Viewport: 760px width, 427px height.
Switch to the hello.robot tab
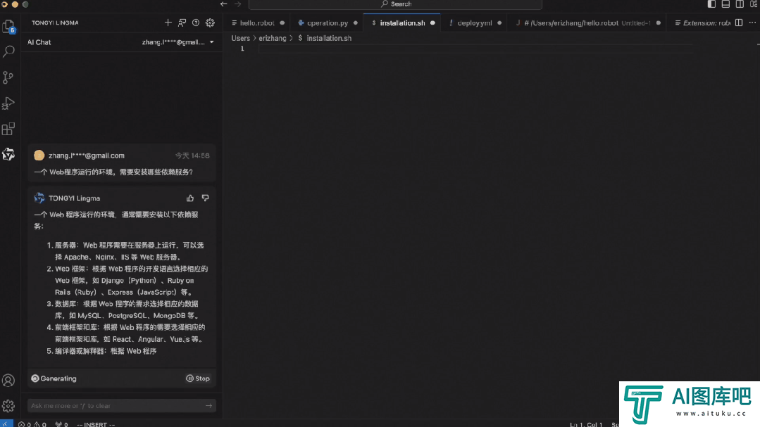click(x=257, y=23)
